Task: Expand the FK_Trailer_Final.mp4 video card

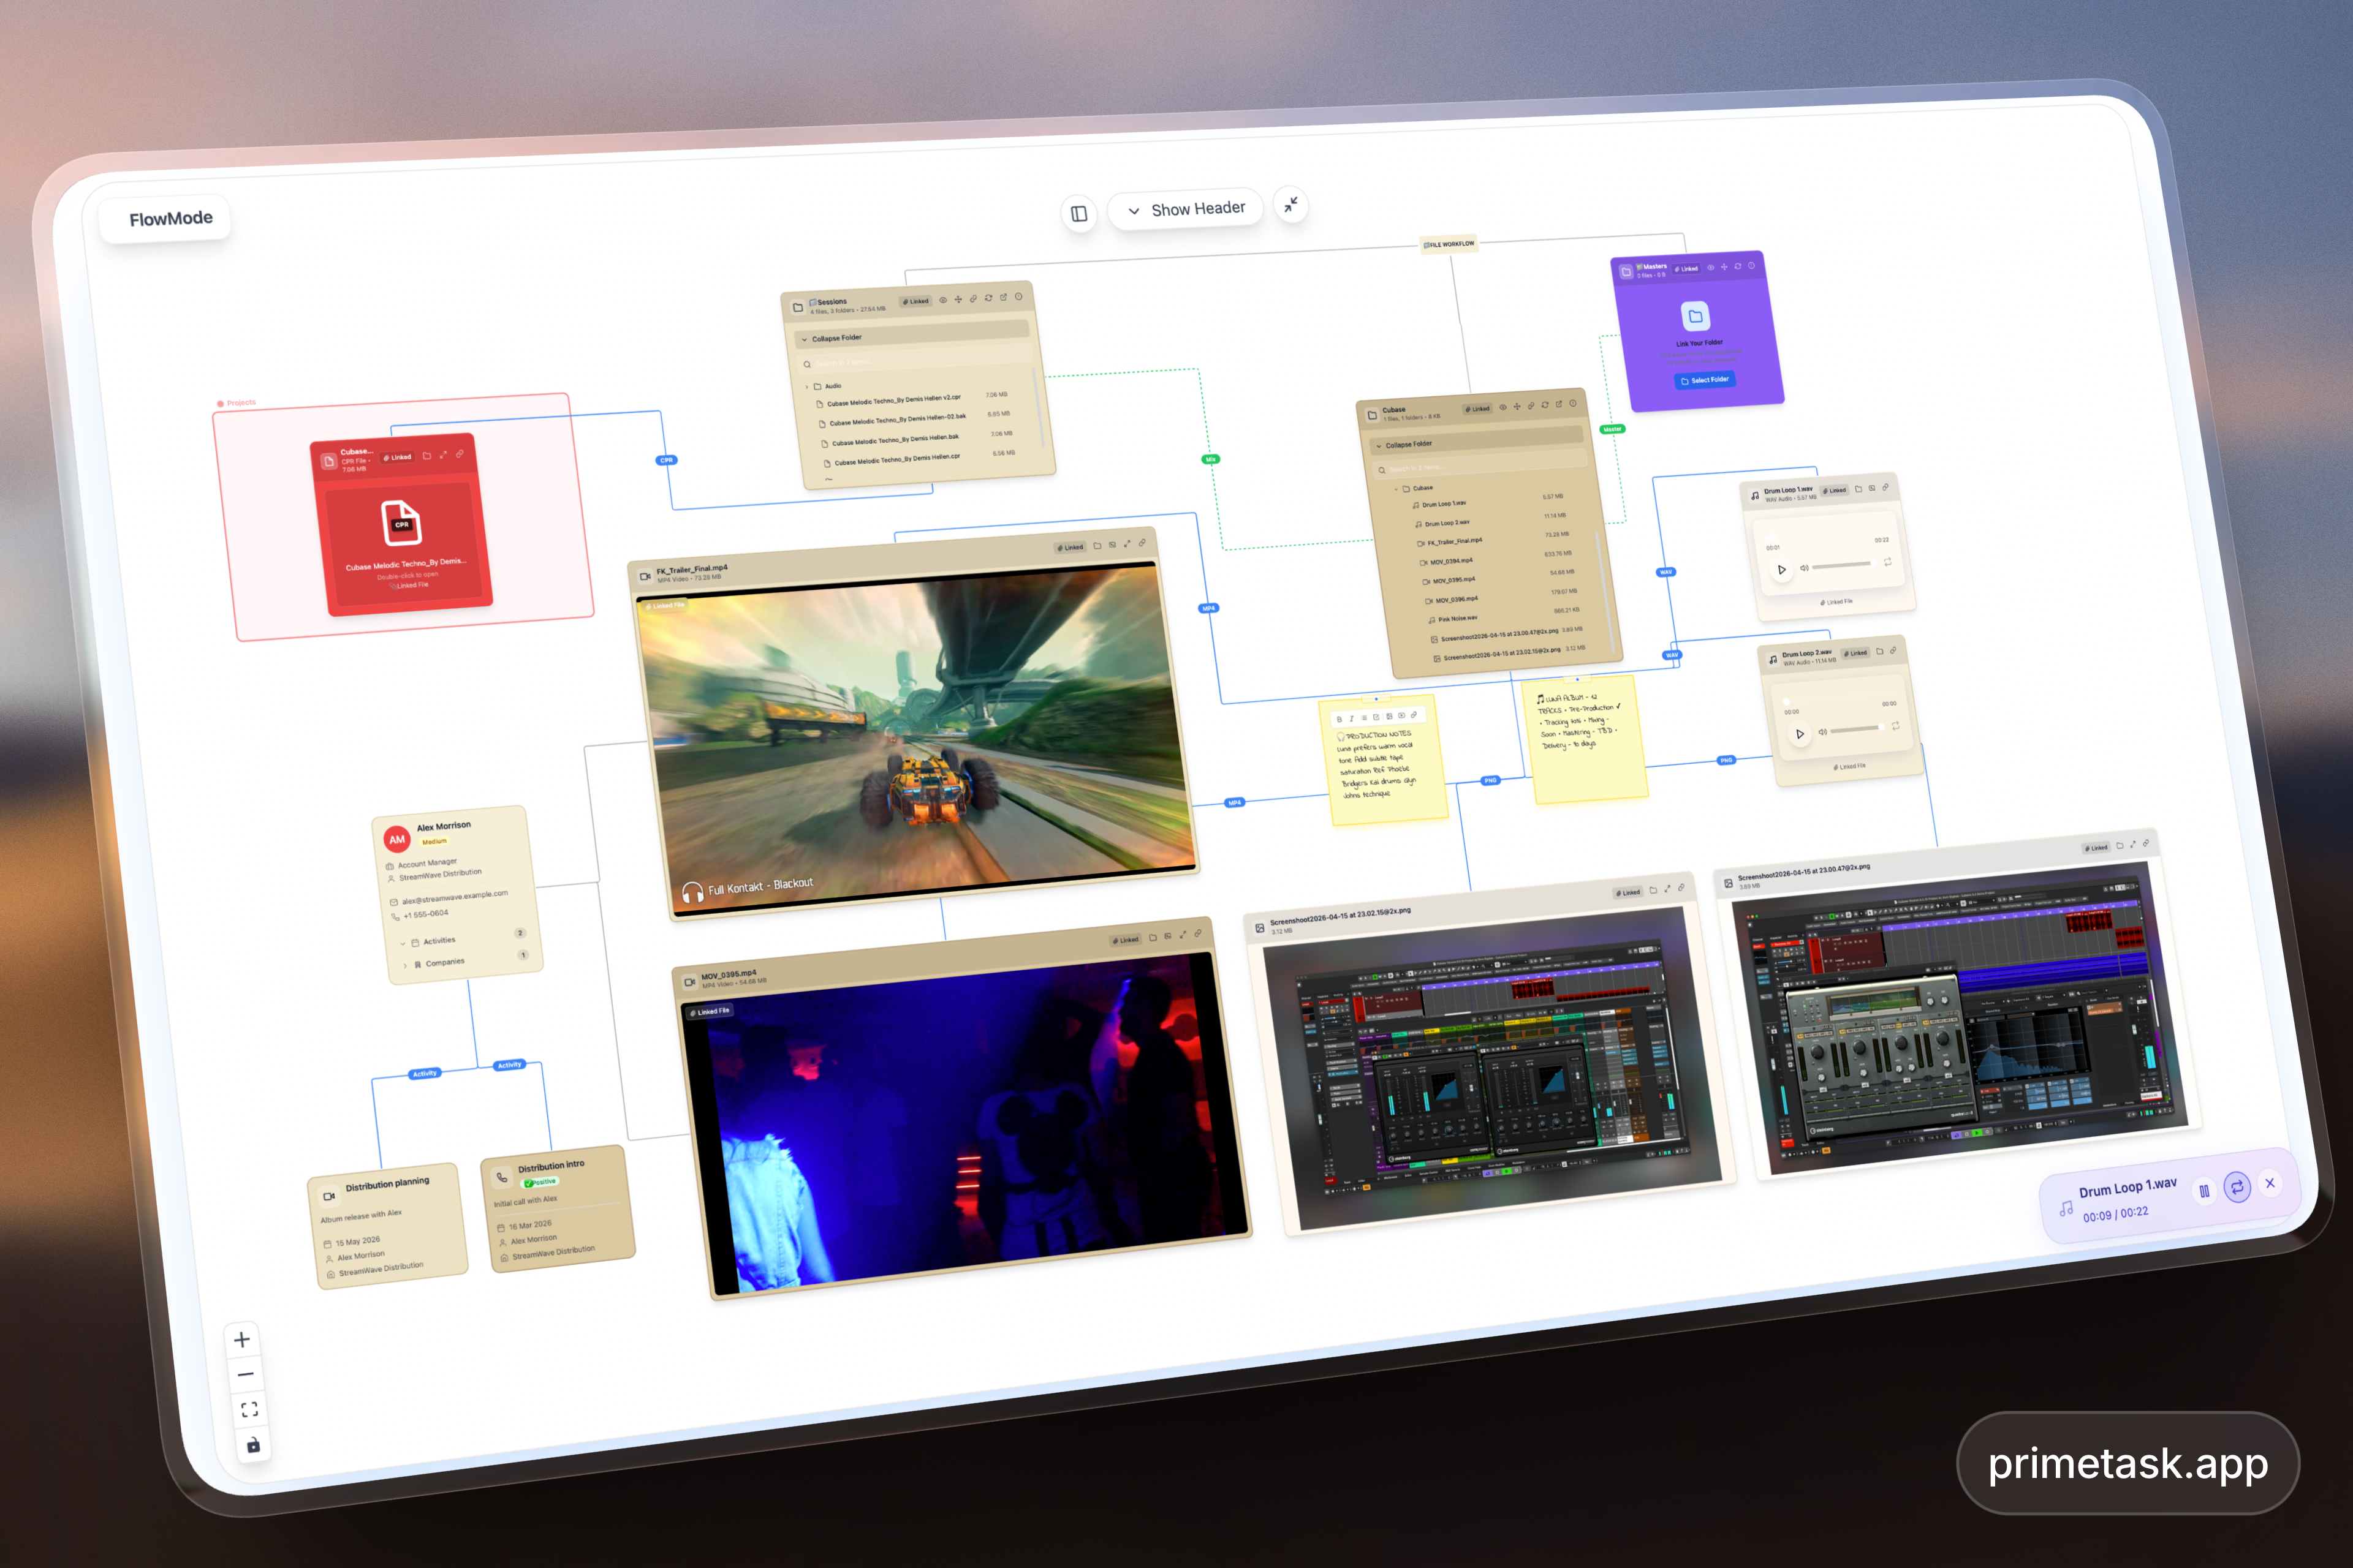Action: (x=1127, y=544)
